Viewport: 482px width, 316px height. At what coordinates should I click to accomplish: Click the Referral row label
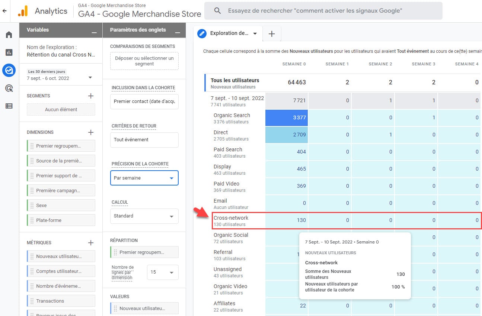click(x=223, y=252)
